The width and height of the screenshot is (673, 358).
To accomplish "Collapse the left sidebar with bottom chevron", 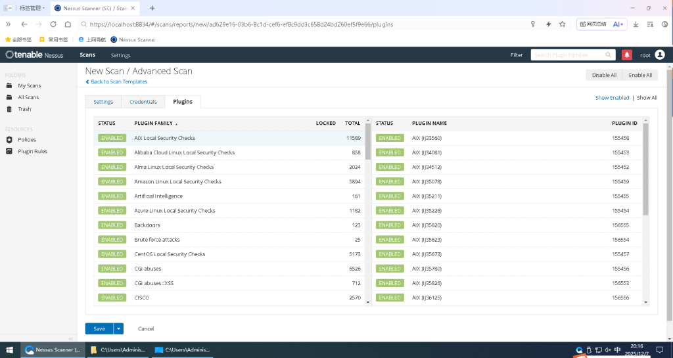I will pyautogui.click(x=71, y=338).
